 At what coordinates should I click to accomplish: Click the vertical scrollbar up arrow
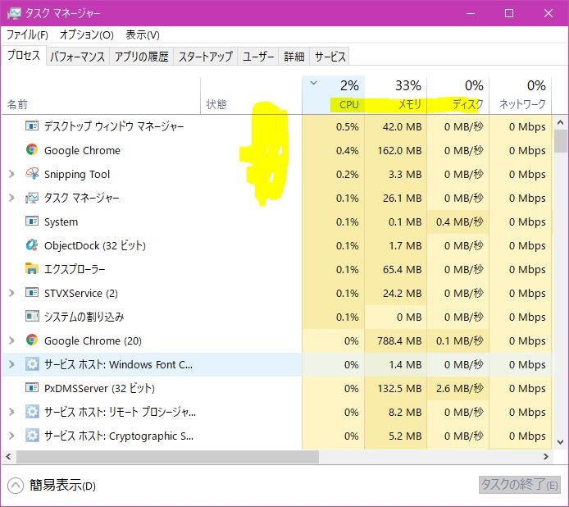[x=561, y=122]
